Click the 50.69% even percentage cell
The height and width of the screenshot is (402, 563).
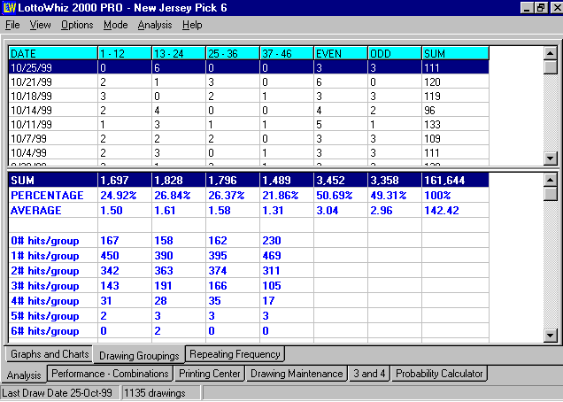click(x=341, y=195)
